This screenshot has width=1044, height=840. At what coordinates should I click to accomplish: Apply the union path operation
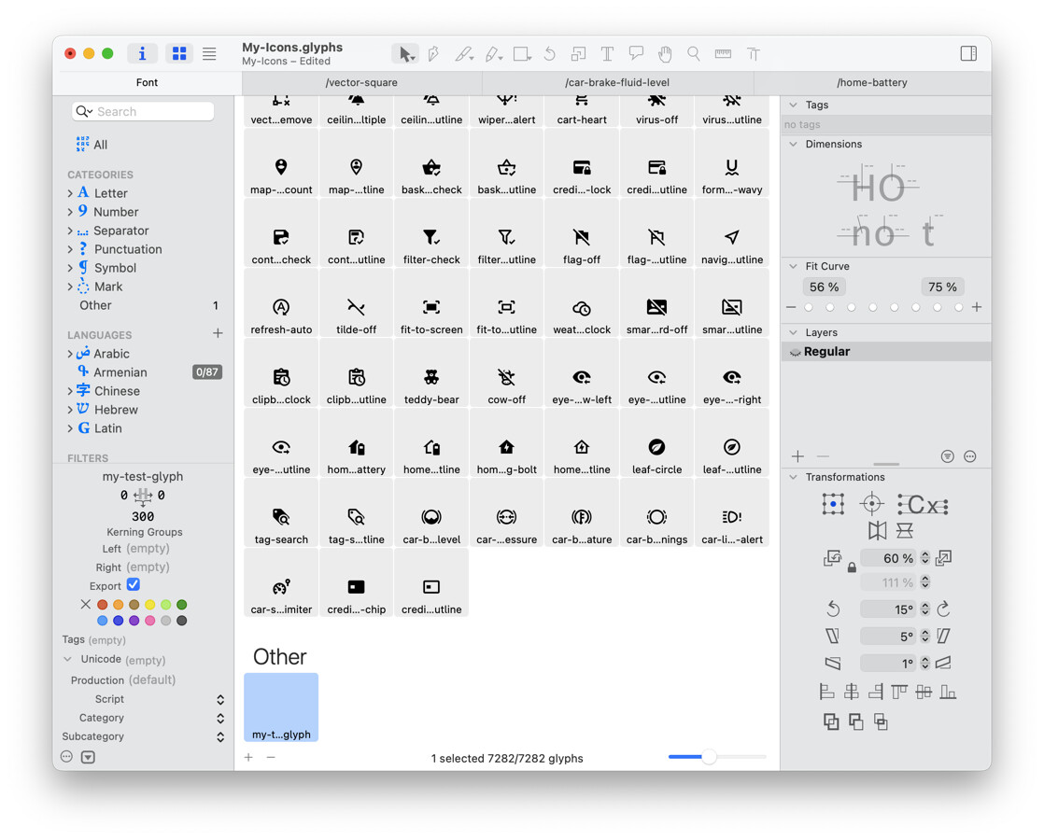[x=831, y=721]
